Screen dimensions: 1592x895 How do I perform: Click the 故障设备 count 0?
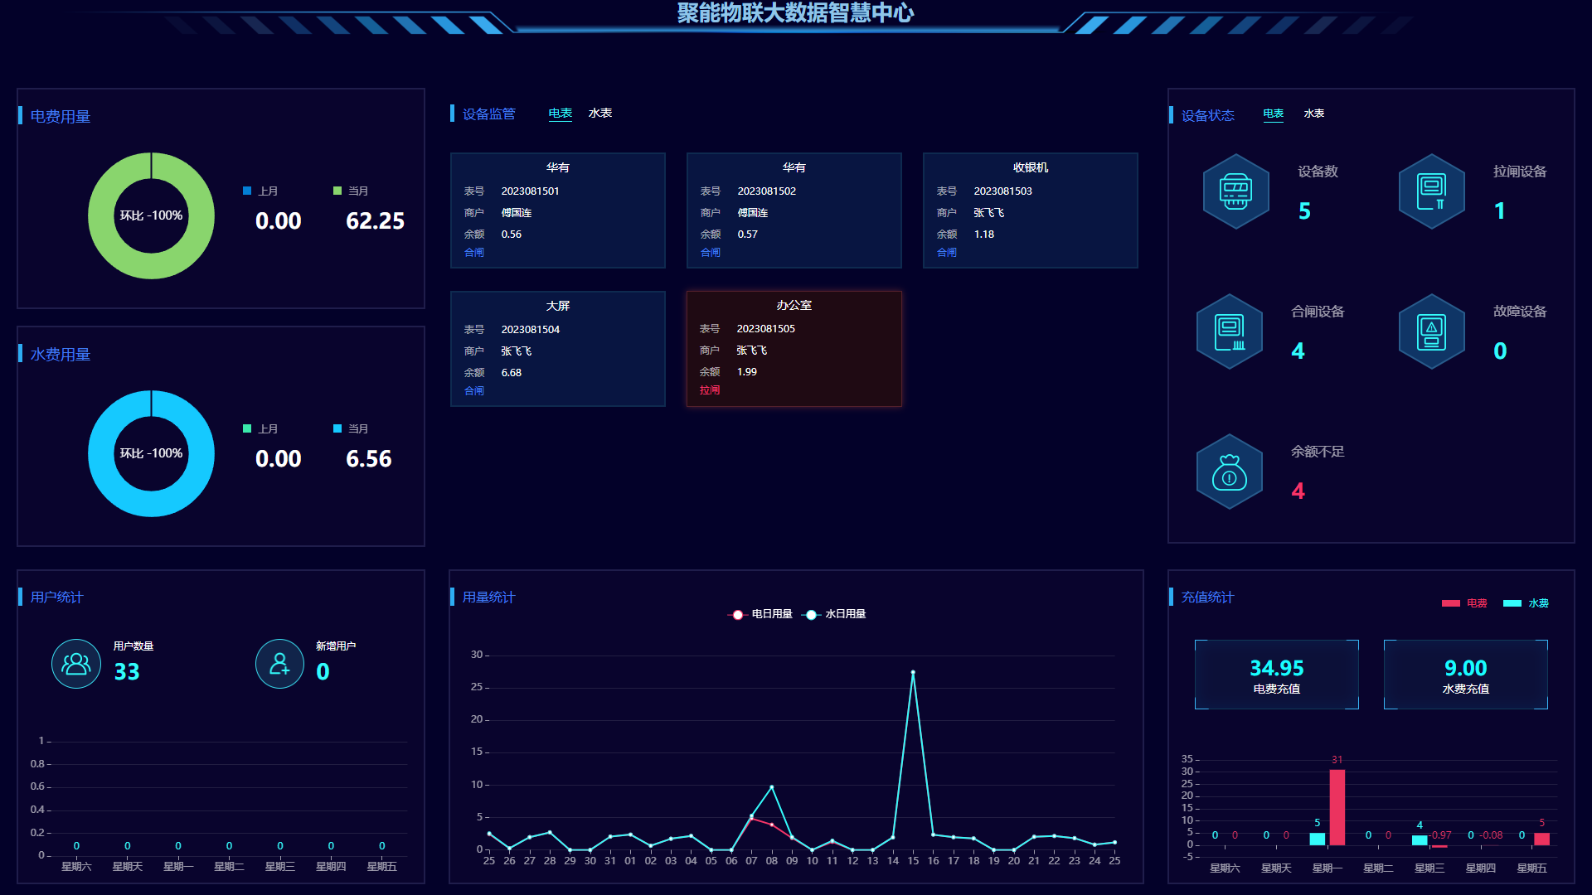(x=1501, y=351)
